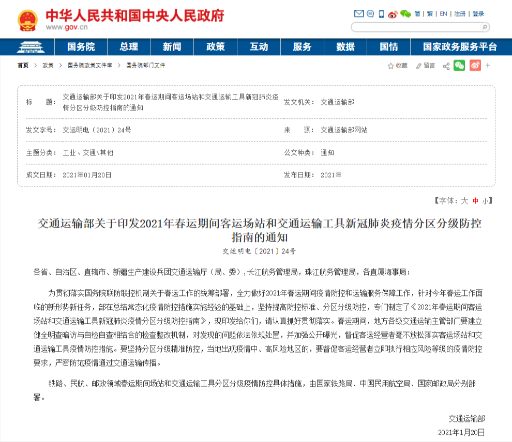This screenshot has height=442, width=512.
Task: Go to 首页 in breadcrumb
Action: [23, 66]
